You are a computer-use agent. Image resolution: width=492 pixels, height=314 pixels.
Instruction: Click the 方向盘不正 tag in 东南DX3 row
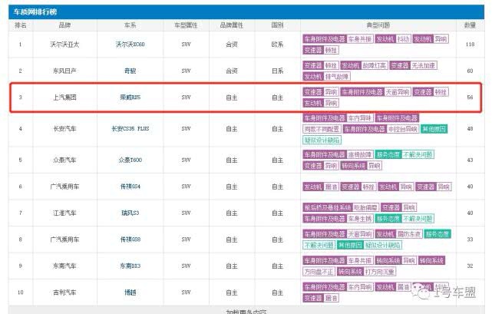pos(319,271)
